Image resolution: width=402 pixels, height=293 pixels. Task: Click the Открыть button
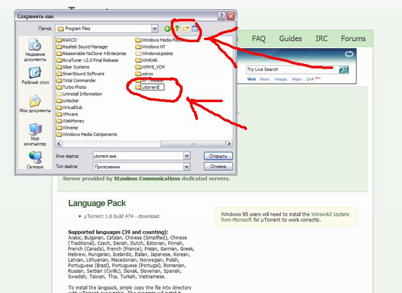click(218, 156)
